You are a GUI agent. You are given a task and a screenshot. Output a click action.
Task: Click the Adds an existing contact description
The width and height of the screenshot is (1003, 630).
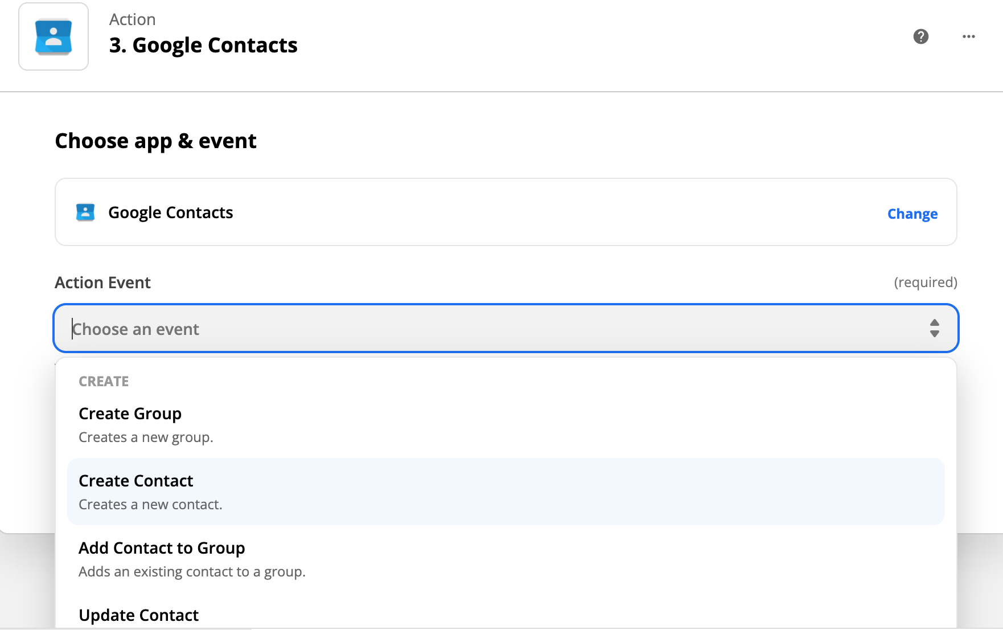(x=192, y=572)
